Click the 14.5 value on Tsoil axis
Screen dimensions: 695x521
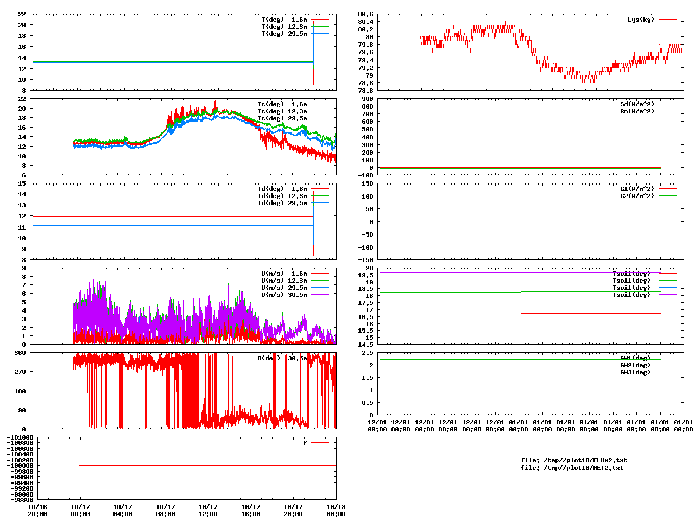click(365, 345)
